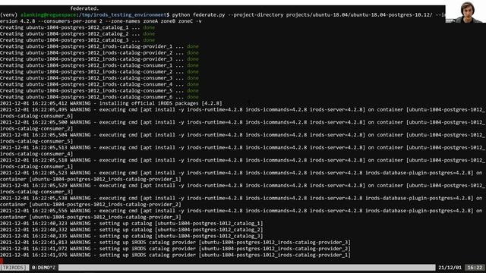Click 'Creating ubuntu-1804-postgres-1012_catalog_1' line
Screen dimensions: 486x273
(77, 27)
